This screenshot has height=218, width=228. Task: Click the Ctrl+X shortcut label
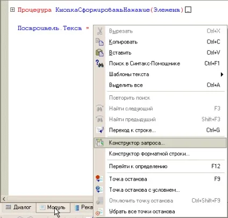pos(213,31)
